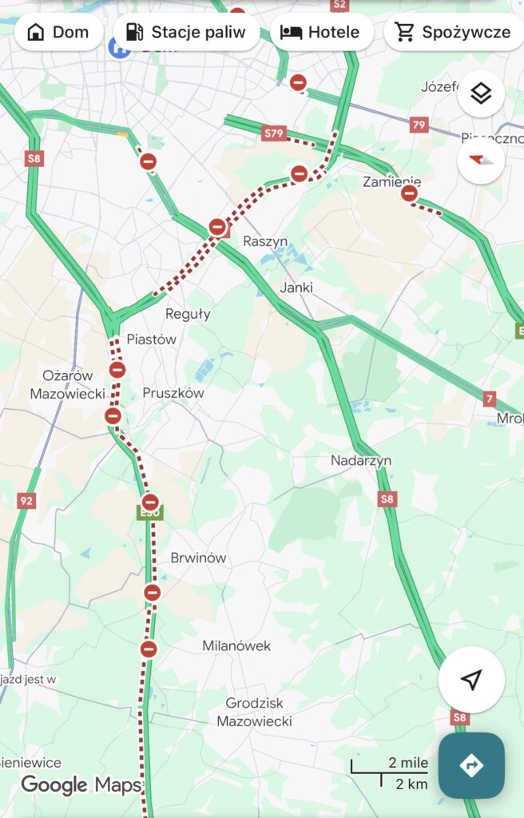Tap the closure icon below S79 junction

pyautogui.click(x=299, y=173)
